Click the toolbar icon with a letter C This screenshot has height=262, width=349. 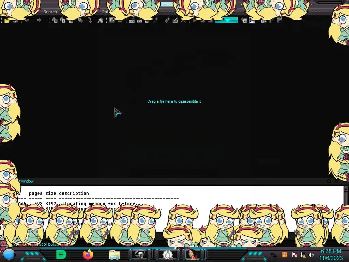click(x=244, y=21)
